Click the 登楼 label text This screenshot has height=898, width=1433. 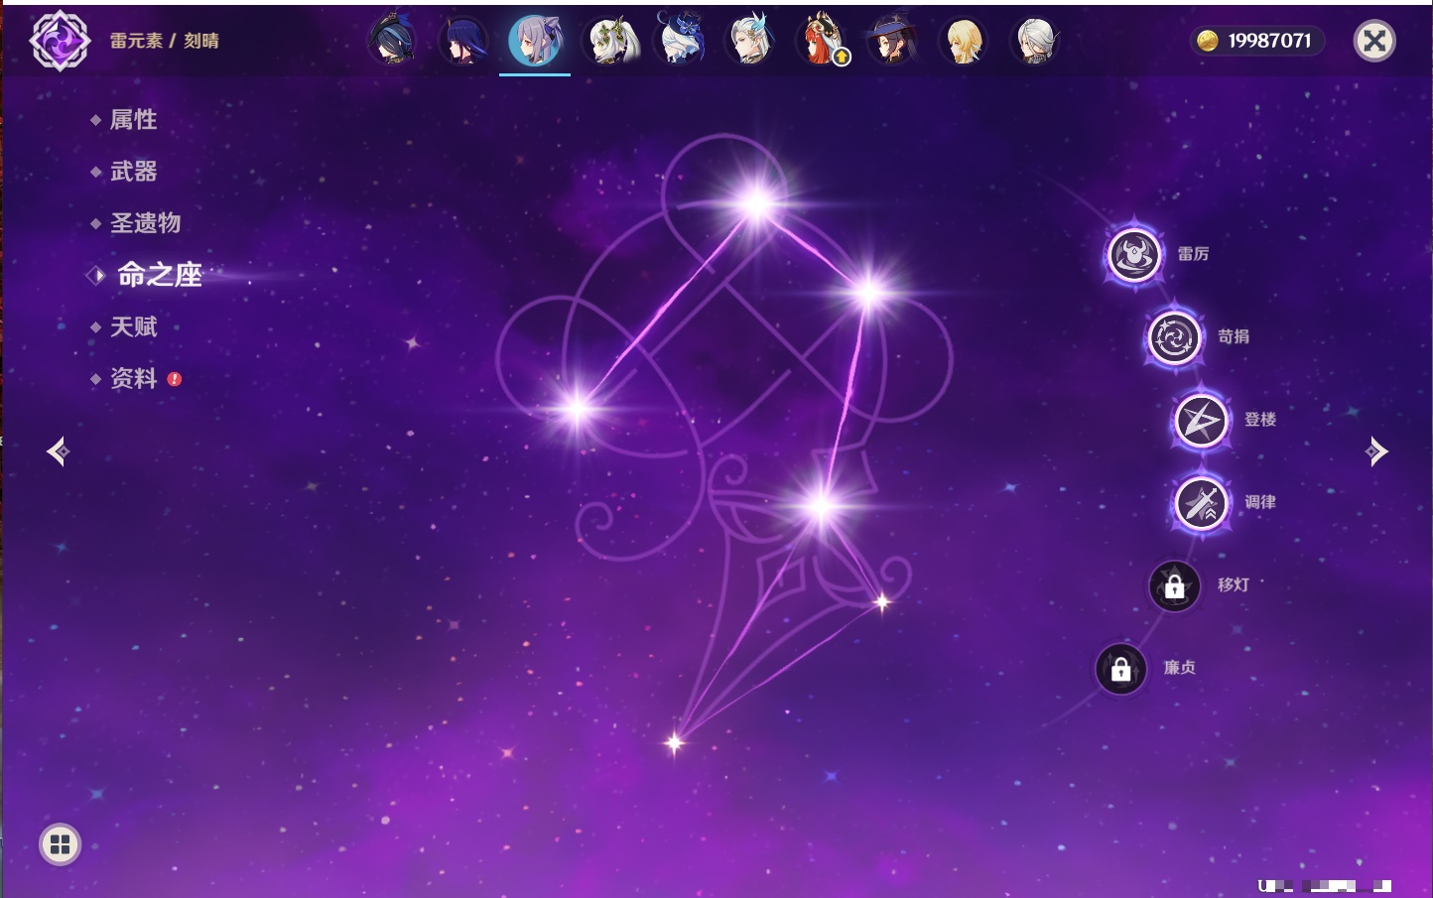(x=1260, y=420)
